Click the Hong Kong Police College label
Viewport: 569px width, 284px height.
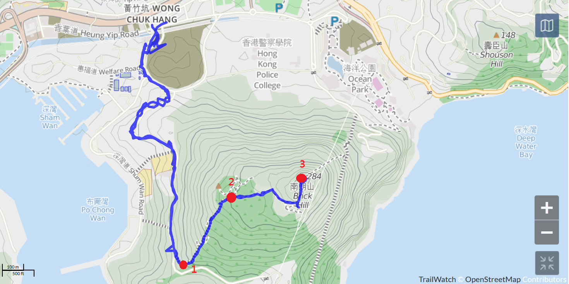[x=267, y=64]
